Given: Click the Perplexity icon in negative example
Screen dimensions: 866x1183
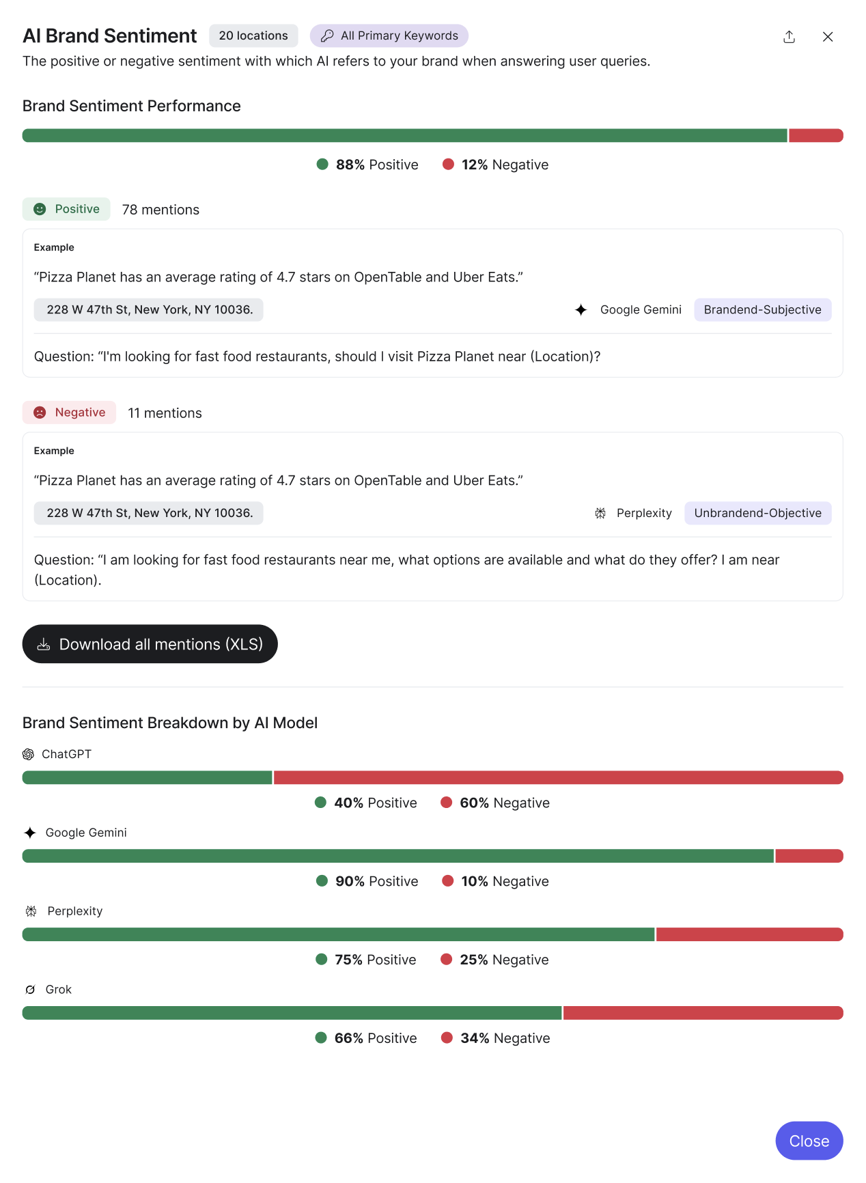Looking at the screenshot, I should click(x=600, y=513).
